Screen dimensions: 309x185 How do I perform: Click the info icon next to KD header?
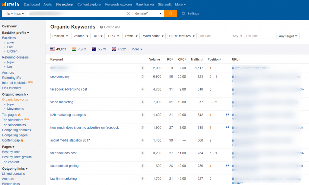click(x=173, y=59)
